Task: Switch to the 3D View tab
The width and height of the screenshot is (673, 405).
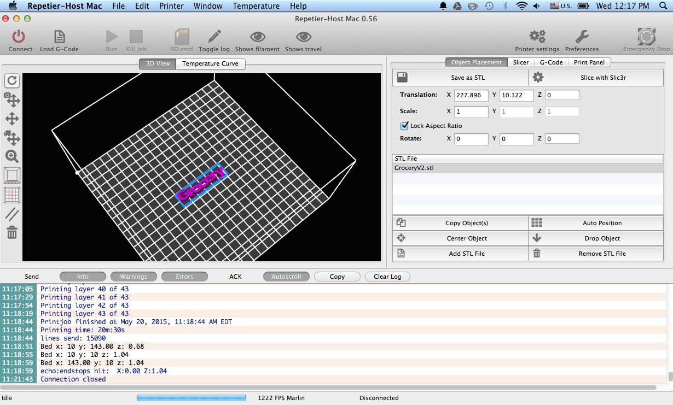Action: point(158,63)
